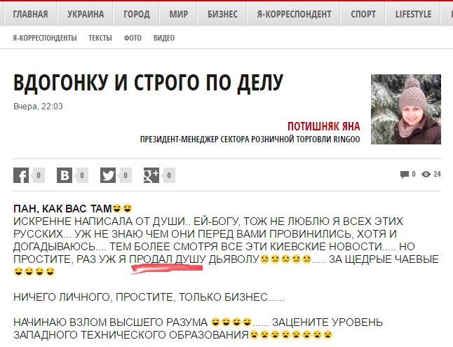This screenshot has width=453, height=347.
Task: Click the author's profile photo
Action: tap(406, 109)
